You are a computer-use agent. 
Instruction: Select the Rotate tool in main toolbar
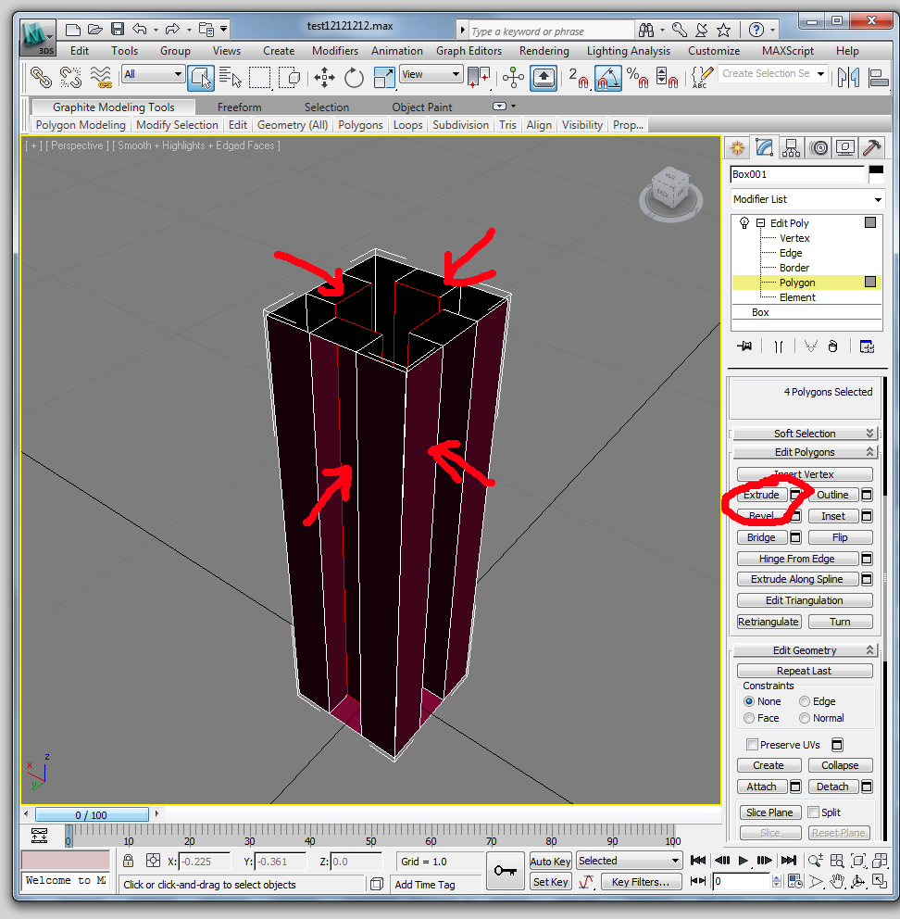(354, 78)
